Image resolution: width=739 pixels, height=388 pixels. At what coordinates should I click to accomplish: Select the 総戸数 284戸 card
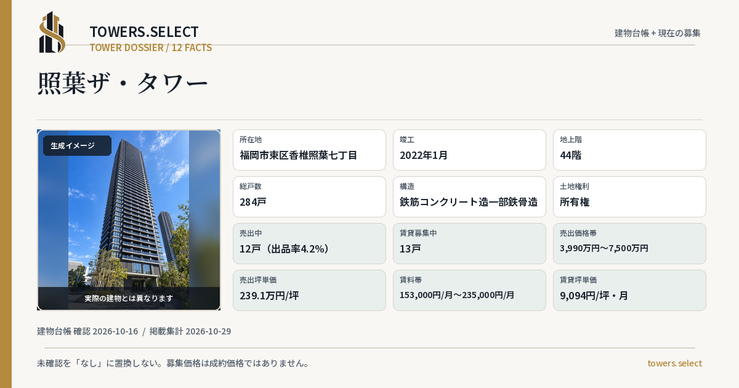(x=309, y=196)
